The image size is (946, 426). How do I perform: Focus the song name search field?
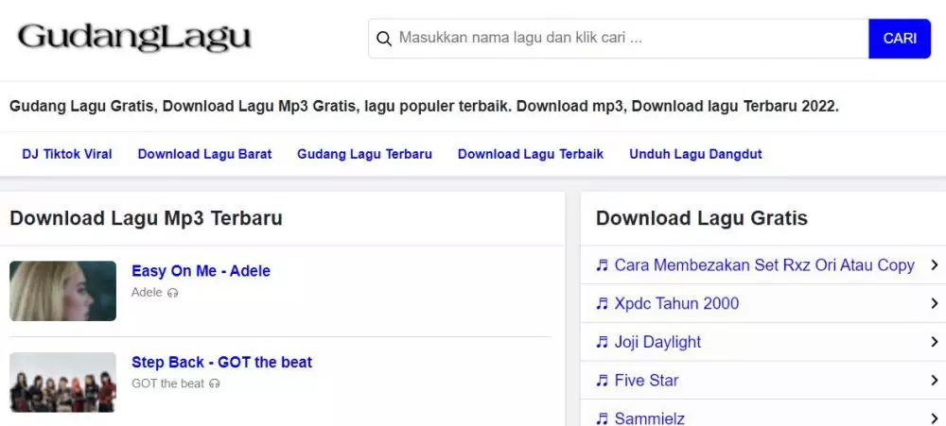point(619,39)
